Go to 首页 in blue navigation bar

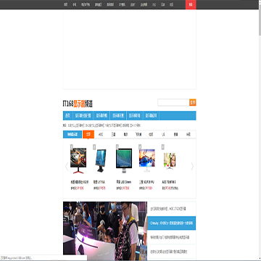click(67, 115)
